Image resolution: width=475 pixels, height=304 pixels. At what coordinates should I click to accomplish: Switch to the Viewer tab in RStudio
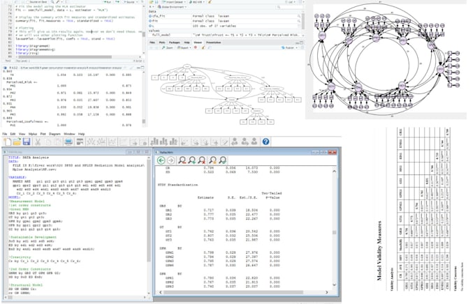(198, 43)
